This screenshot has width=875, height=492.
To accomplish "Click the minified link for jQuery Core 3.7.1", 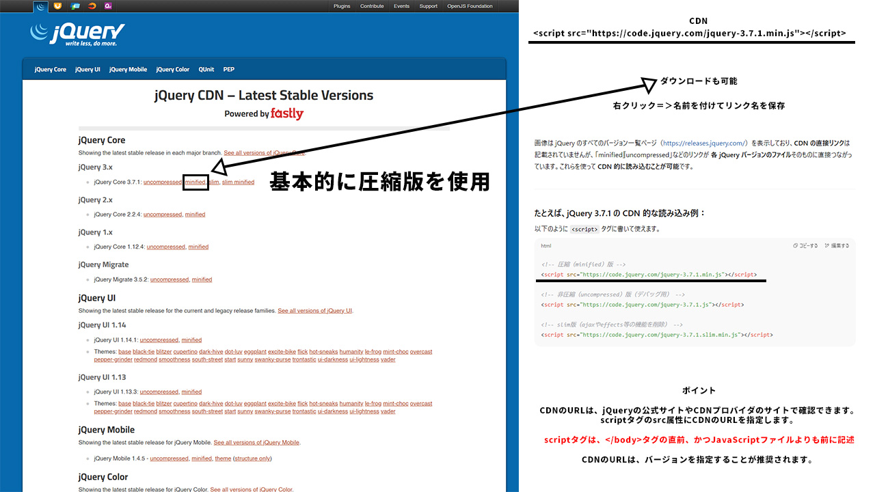I will (x=196, y=182).
